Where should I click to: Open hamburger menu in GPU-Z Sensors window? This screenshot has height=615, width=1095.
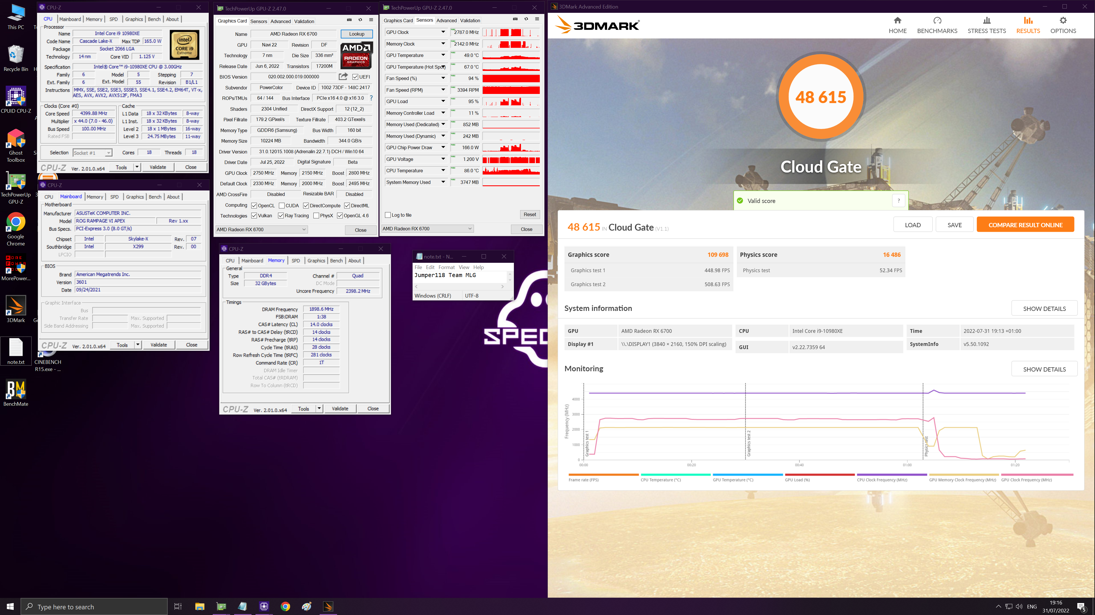(x=537, y=19)
